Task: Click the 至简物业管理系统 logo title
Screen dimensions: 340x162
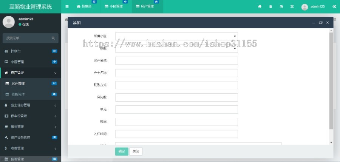Action: (x=31, y=7)
